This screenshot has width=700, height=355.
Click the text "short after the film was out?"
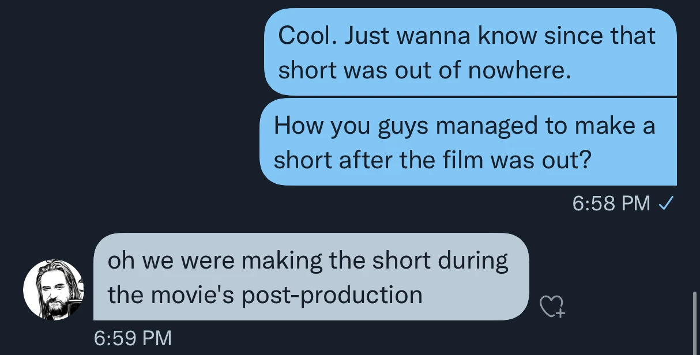coord(432,160)
